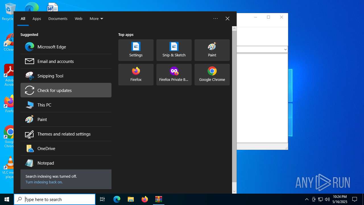
Task: Click Turn indexing back on link
Action: coord(44,182)
